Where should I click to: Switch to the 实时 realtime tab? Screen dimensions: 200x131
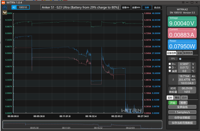[170, 98]
